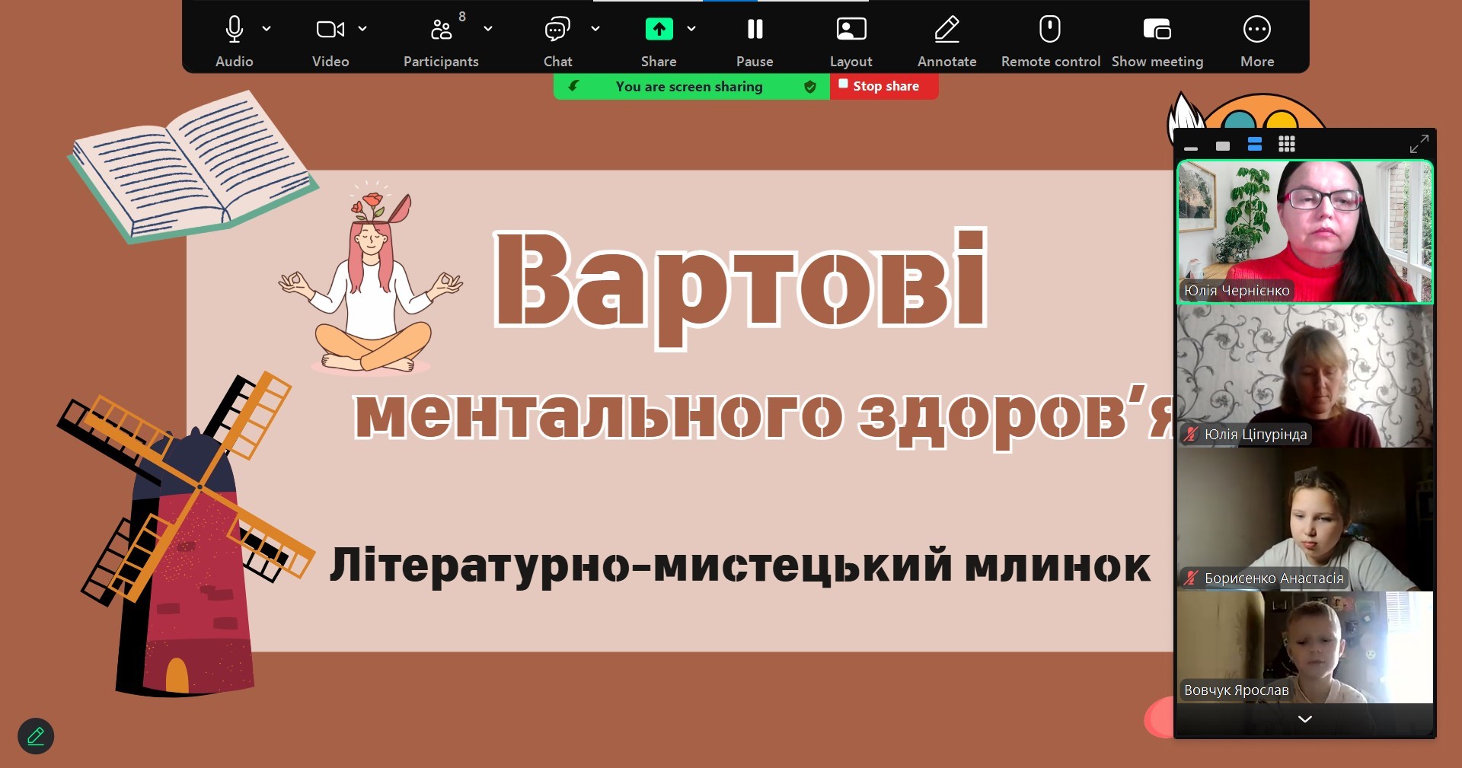1462x768 pixels.
Task: Select Юлія Чернієнко video thumbnail
Action: pos(1304,231)
